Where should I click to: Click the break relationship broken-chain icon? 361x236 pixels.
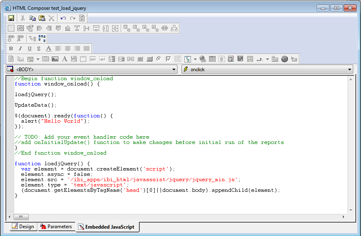(165, 28)
